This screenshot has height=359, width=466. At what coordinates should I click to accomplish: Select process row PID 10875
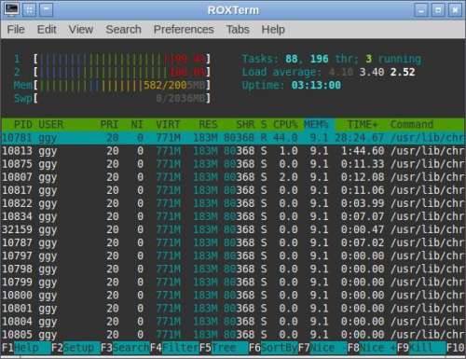(x=233, y=164)
